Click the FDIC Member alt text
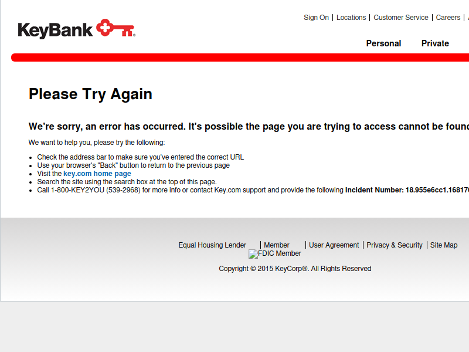Screen dimensions: 469x352 pyautogui.click(x=280, y=253)
